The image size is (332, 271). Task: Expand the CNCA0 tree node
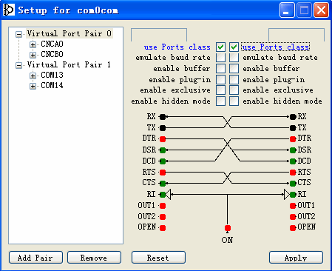(x=33, y=44)
